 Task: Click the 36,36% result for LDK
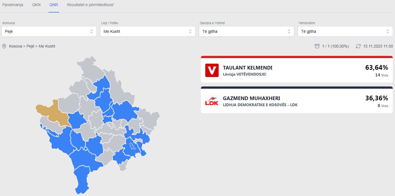(376, 98)
